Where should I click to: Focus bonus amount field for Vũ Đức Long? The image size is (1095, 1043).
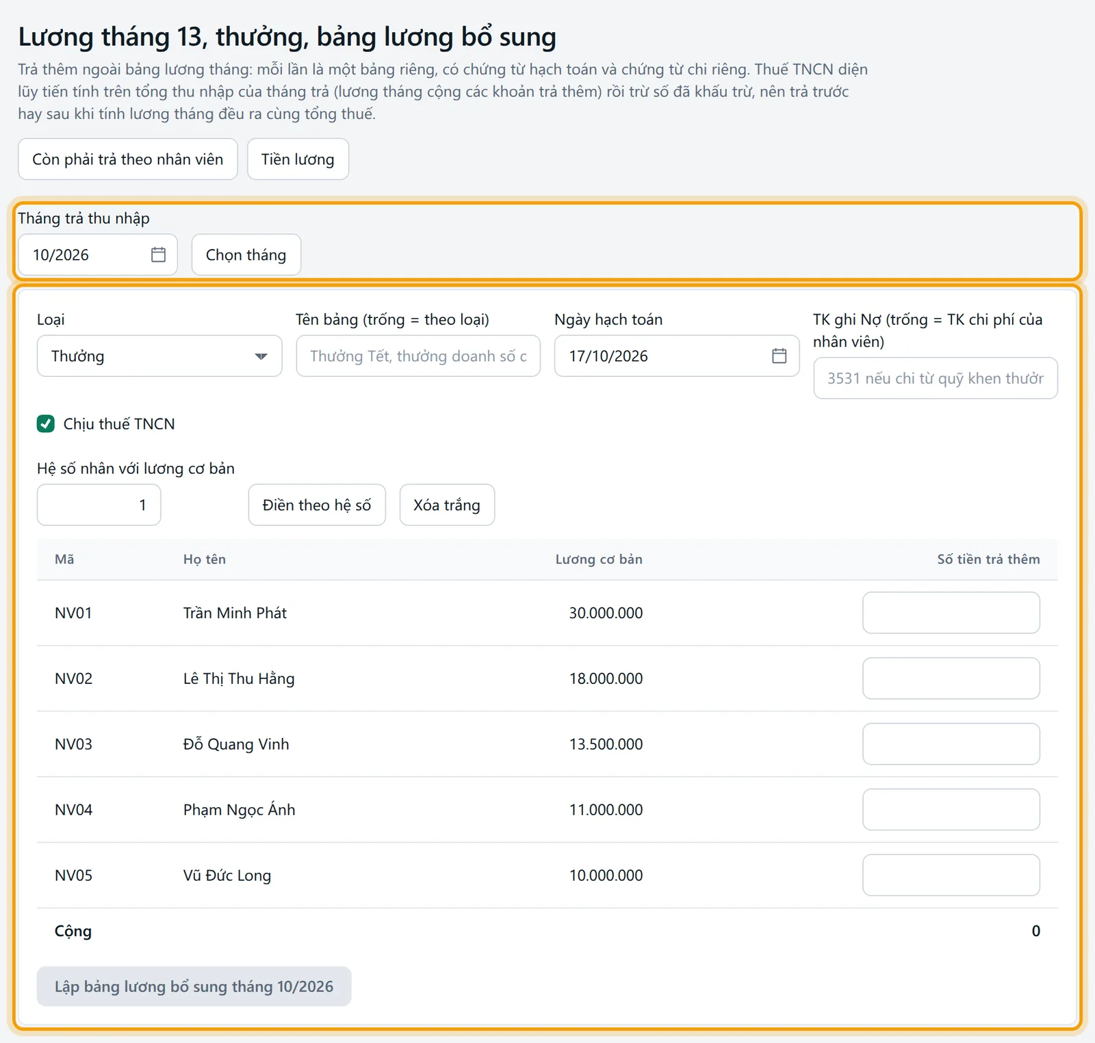pos(951,875)
